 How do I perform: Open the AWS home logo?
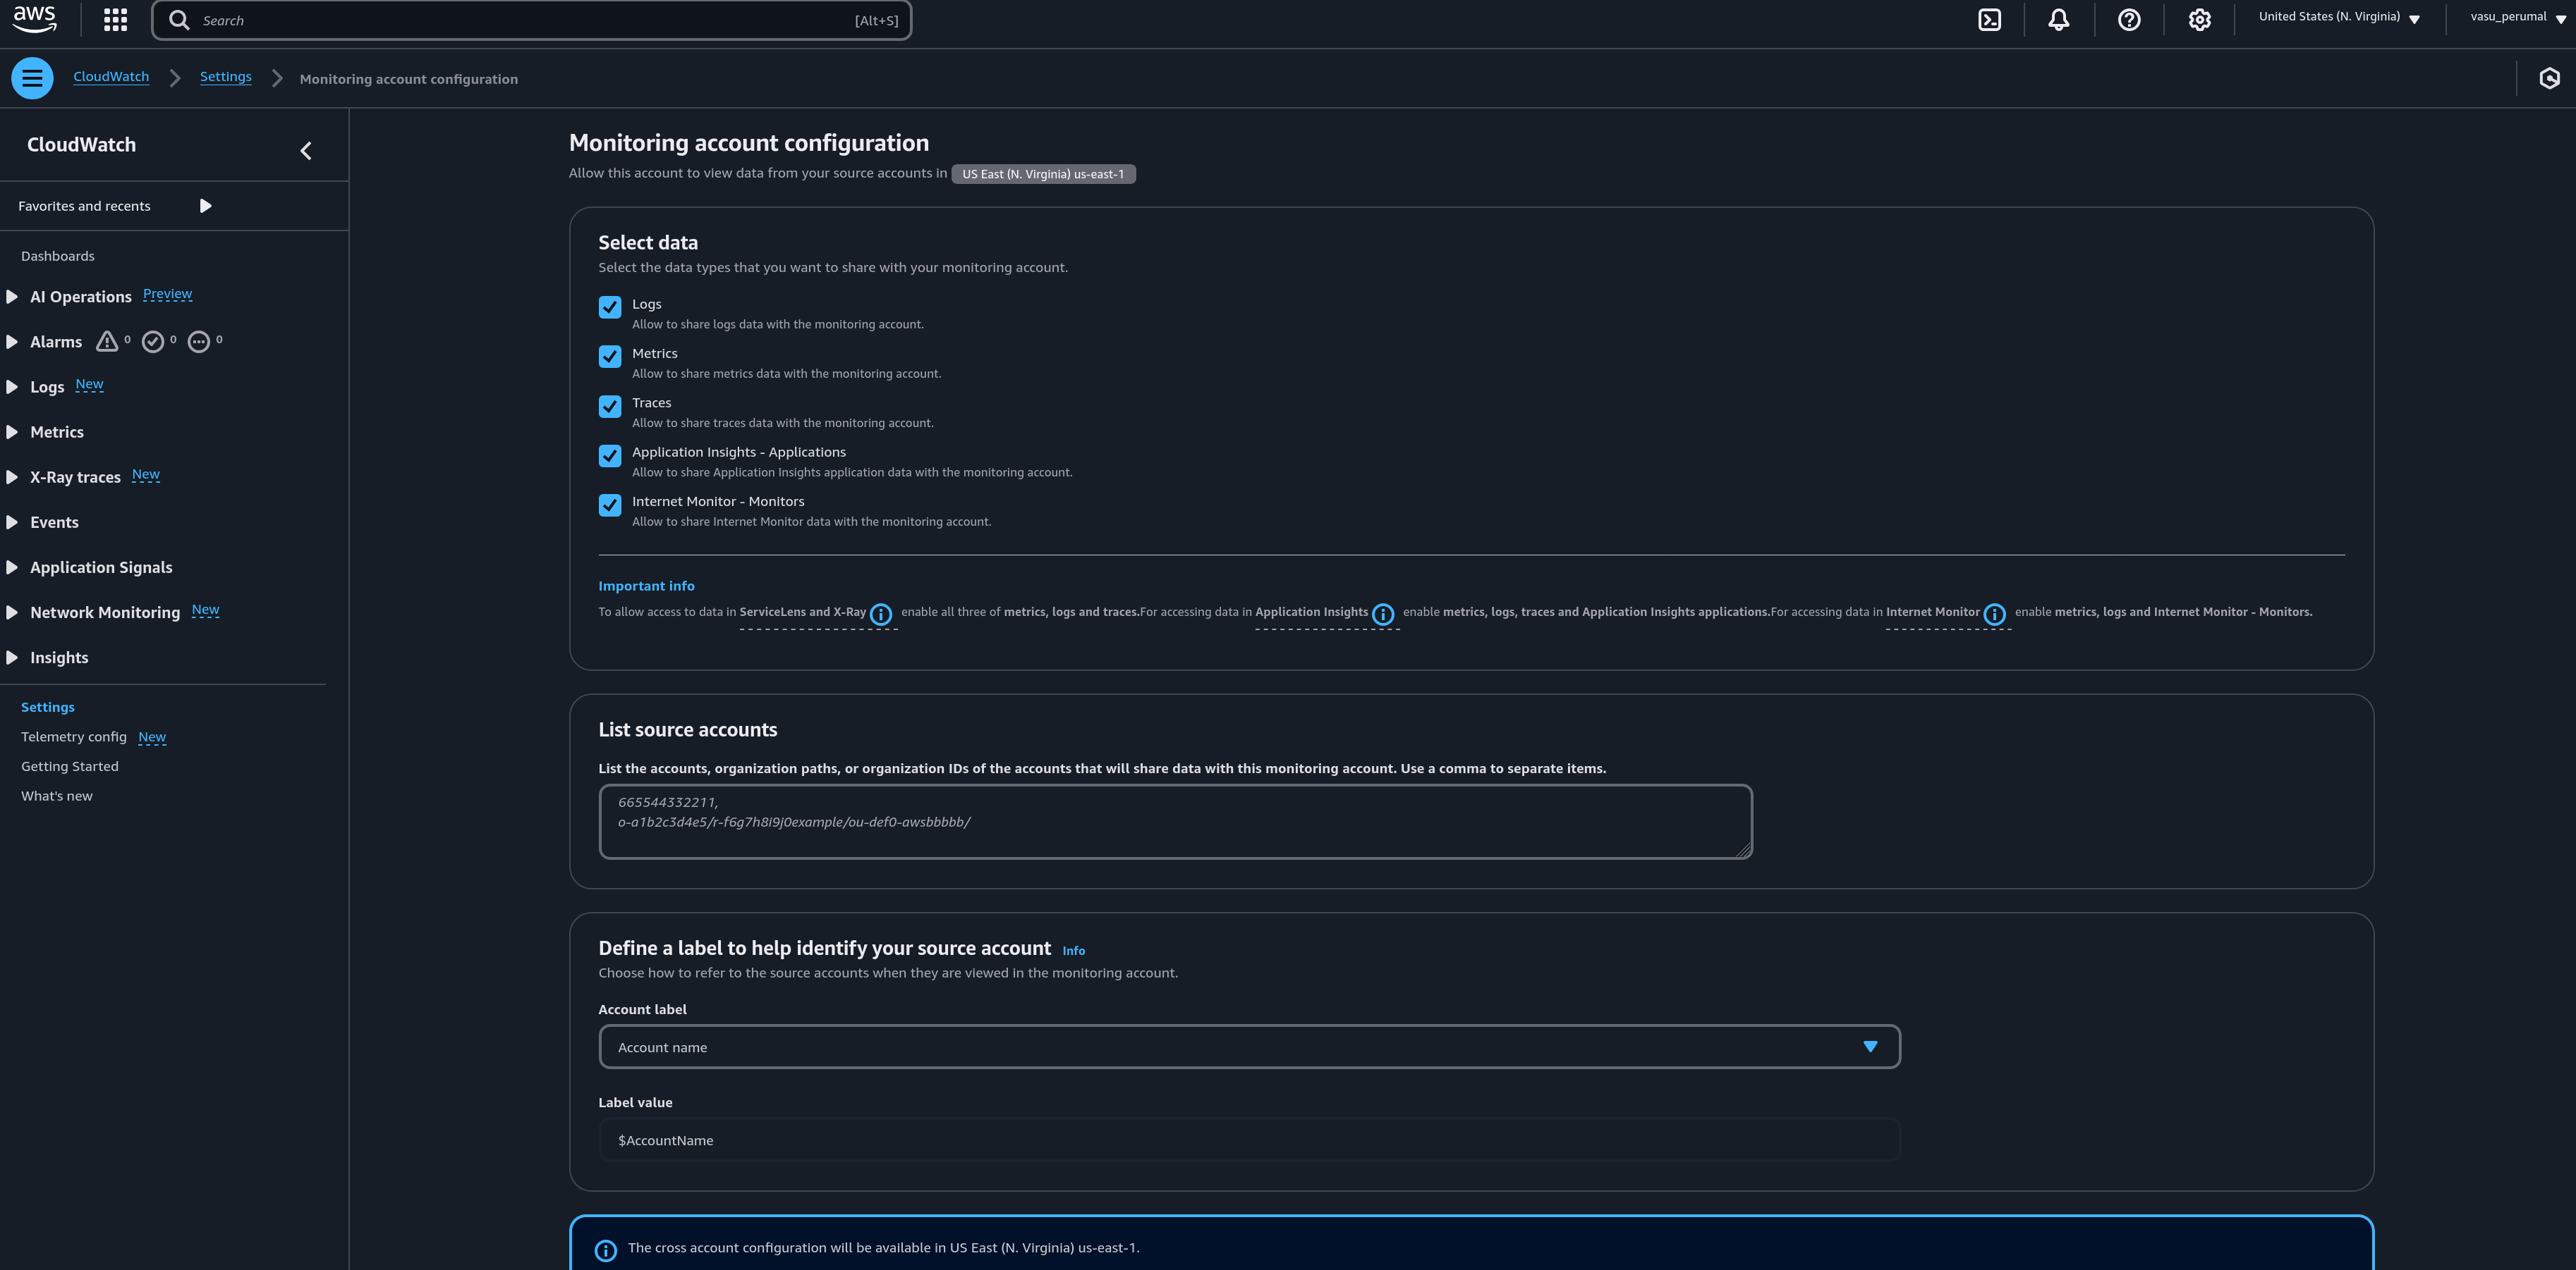tap(34, 19)
